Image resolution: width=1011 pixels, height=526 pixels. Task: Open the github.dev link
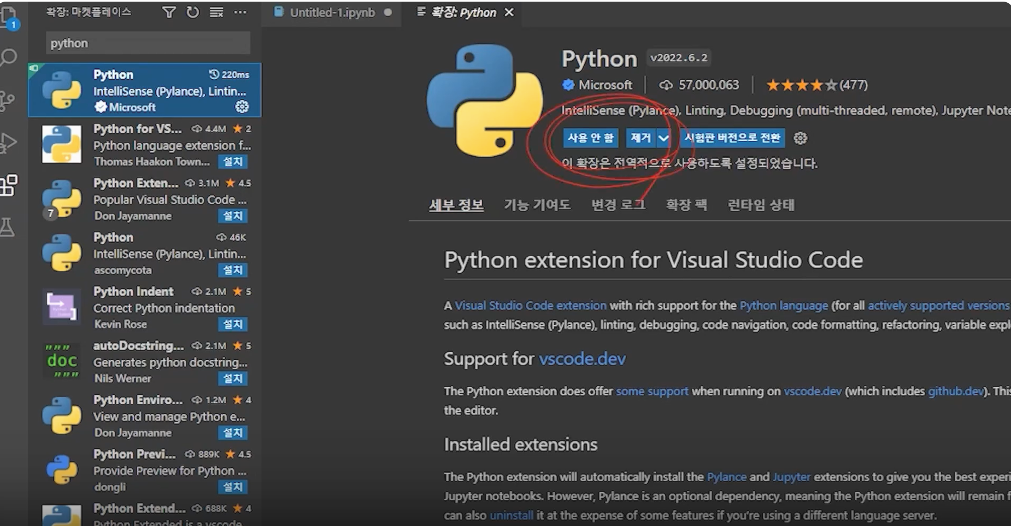[955, 391]
